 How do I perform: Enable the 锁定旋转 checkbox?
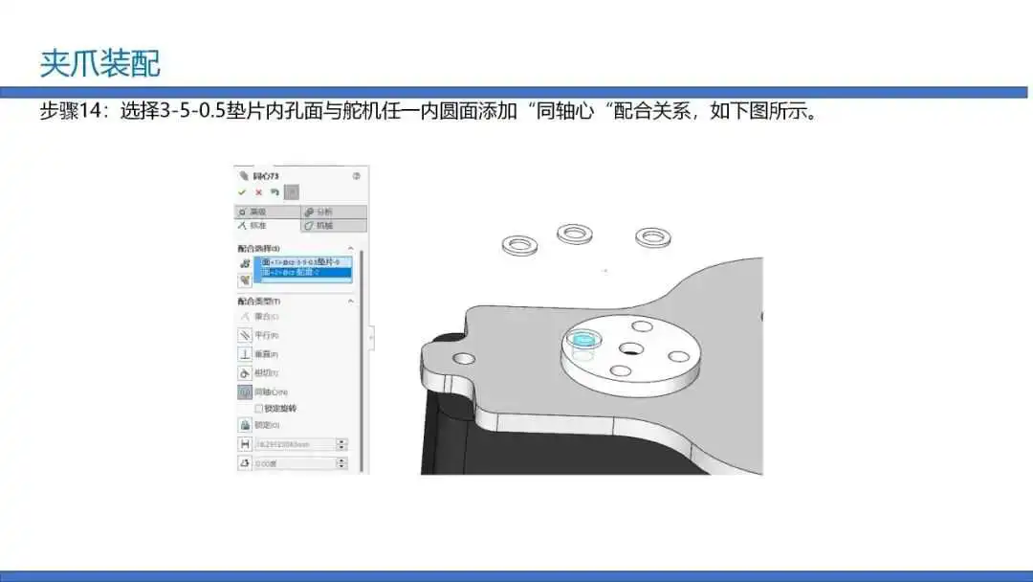[259, 409]
